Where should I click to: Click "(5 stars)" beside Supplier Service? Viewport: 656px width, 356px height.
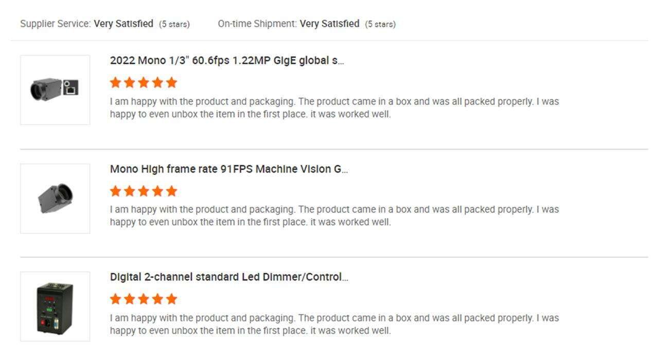point(174,24)
